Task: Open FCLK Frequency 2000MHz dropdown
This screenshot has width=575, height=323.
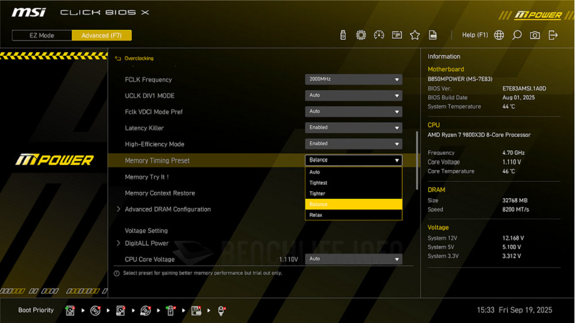Action: coord(354,79)
